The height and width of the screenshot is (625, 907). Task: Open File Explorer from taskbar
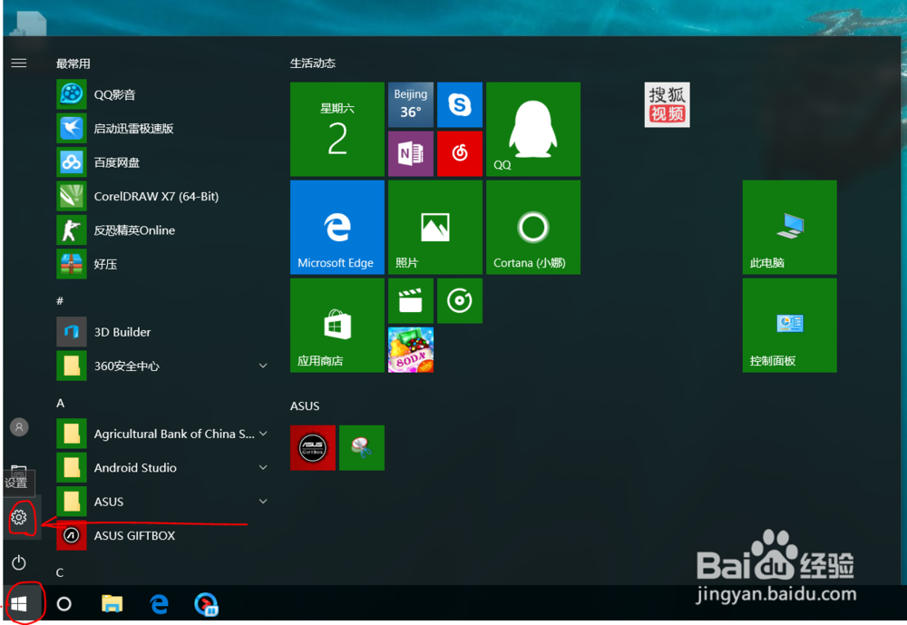point(112,604)
